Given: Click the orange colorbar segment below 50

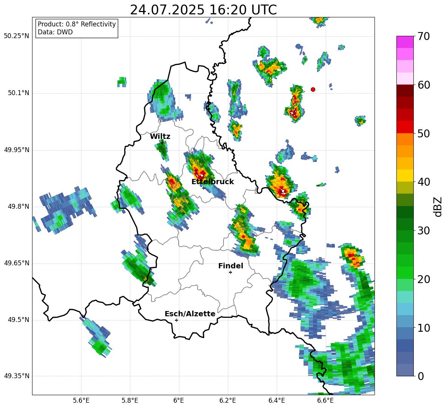Looking at the screenshot, I should coord(405,139).
